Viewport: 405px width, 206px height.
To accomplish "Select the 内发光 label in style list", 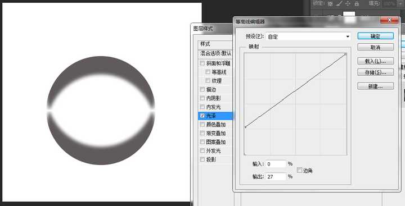I will [214, 107].
